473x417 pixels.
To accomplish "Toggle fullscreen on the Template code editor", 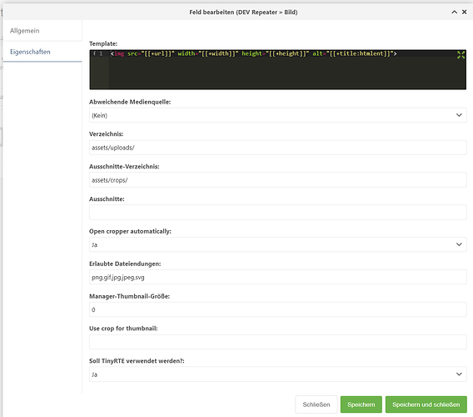I will click(461, 55).
